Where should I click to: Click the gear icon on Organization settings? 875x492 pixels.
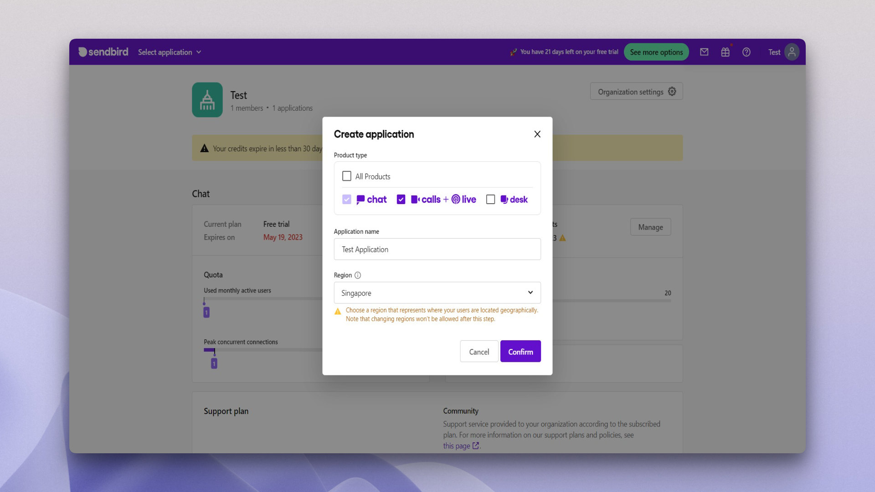[x=672, y=91]
